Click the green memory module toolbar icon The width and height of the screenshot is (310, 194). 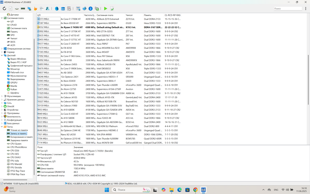tap(23, 8)
